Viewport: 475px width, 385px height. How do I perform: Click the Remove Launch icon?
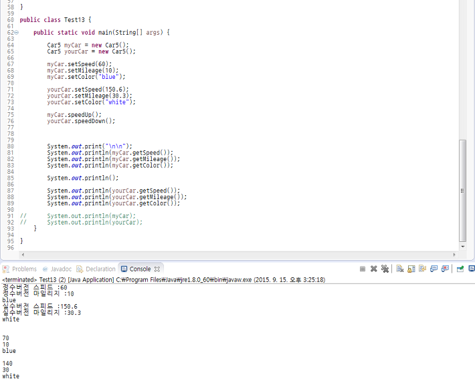[374, 269]
